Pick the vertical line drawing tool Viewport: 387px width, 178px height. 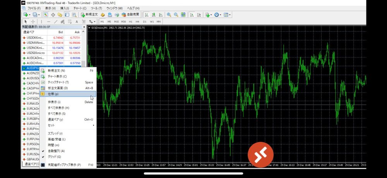click(41, 22)
